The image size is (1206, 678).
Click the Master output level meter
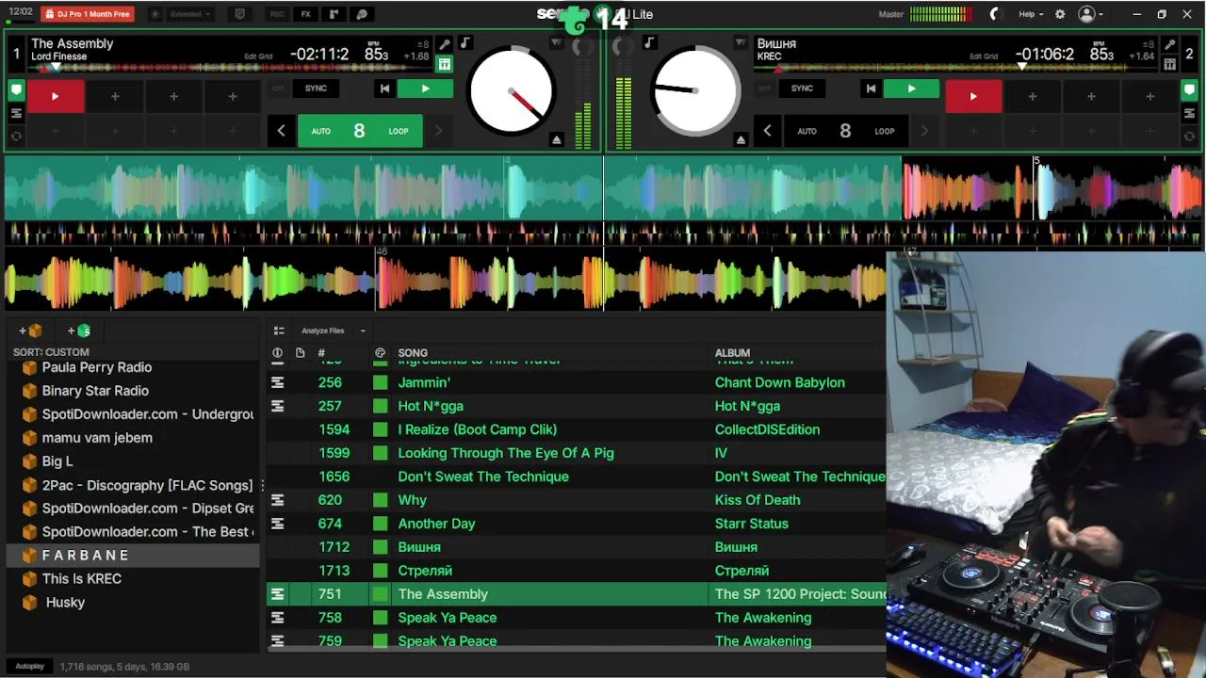940,14
